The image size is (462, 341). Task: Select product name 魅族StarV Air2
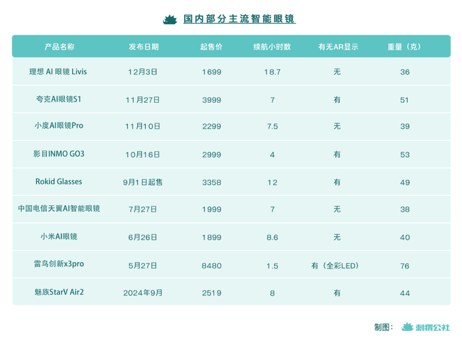click(59, 292)
